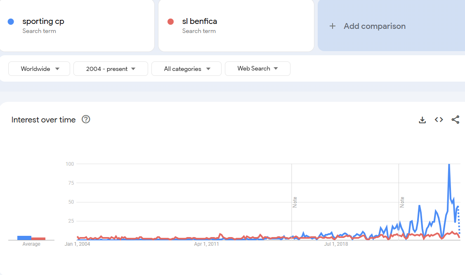Image resolution: width=465 pixels, height=275 pixels.
Task: Select the blue Average bar
Action: click(x=24, y=238)
